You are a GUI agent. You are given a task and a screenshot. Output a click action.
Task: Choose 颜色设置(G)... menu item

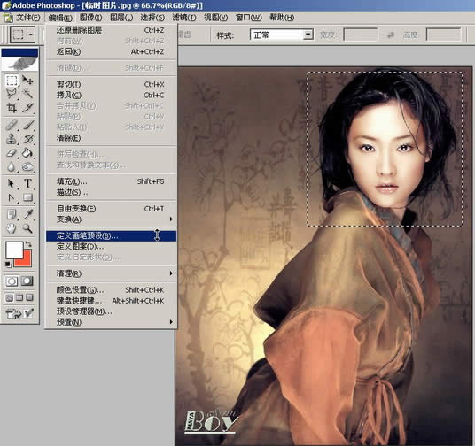[111, 290]
